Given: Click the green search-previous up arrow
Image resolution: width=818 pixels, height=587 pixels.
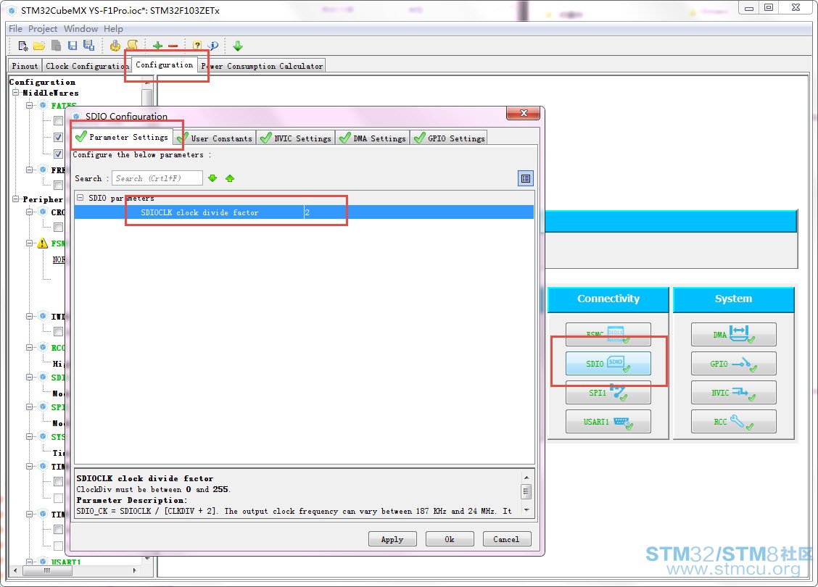Looking at the screenshot, I should [230, 178].
